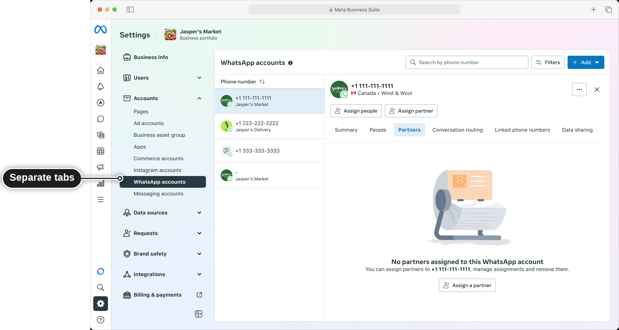The image size is (619, 330).
Task: Switch to the Summary tab
Action: click(346, 130)
